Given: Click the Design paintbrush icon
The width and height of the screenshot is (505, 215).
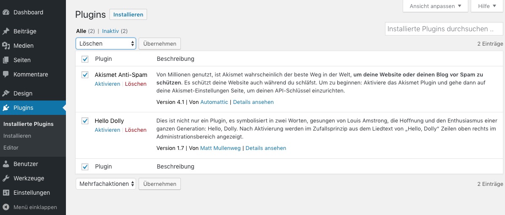Looking at the screenshot, I should coord(6,93).
